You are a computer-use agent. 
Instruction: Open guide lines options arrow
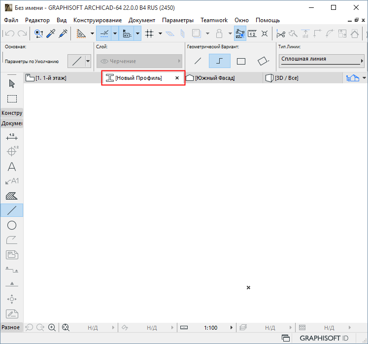tap(115, 34)
